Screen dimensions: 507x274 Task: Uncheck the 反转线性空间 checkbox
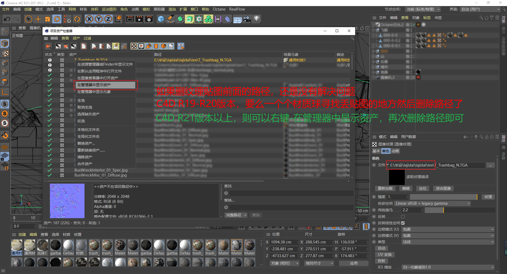pyautogui.click(x=403, y=223)
